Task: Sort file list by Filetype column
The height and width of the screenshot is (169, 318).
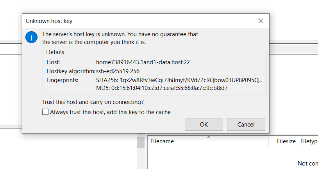Action: click(308, 141)
